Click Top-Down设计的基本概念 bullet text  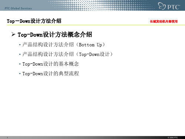tap(51, 64)
